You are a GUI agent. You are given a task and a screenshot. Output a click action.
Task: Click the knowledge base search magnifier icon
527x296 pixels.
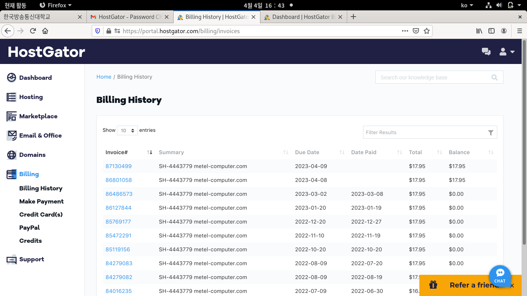[494, 77]
